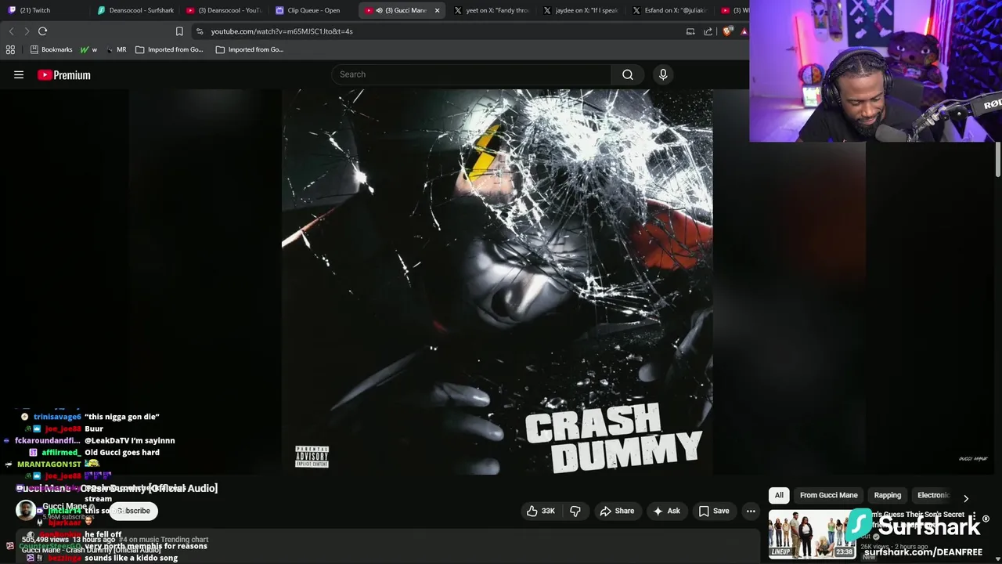
Task: Open the YouTube guide hamburger menu
Action: pos(19,74)
